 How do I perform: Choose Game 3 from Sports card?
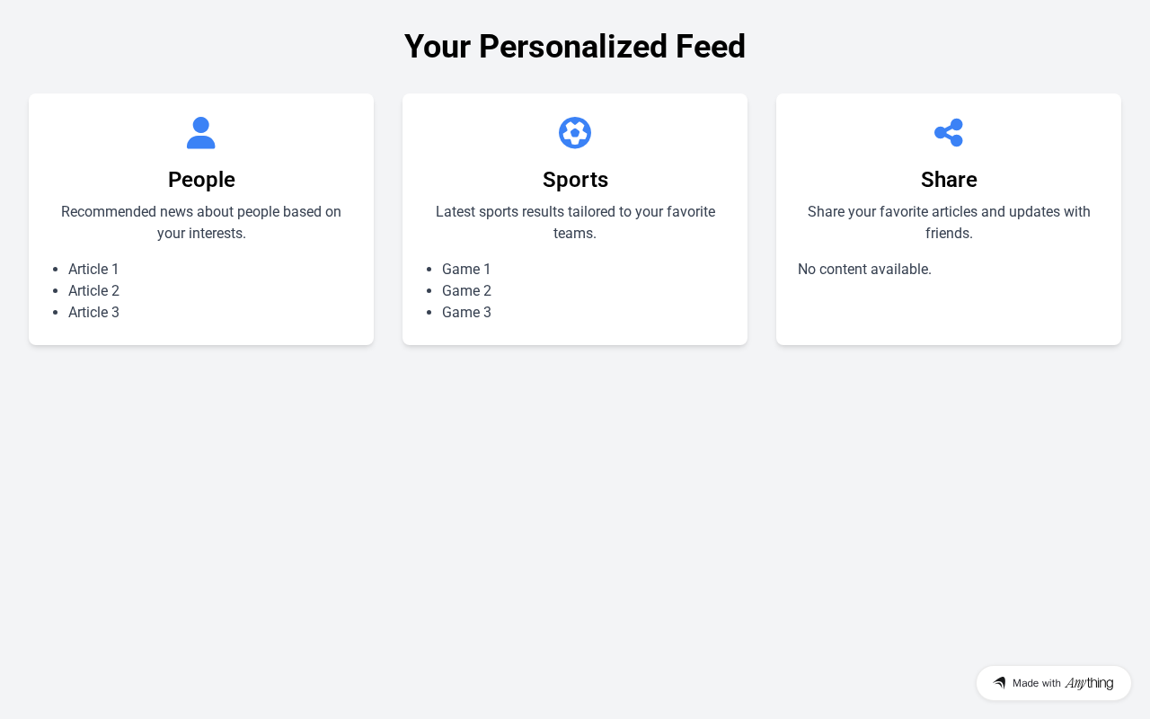pos(466,312)
